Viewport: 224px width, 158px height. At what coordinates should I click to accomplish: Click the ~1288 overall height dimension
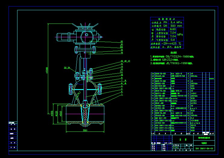point(48,69)
